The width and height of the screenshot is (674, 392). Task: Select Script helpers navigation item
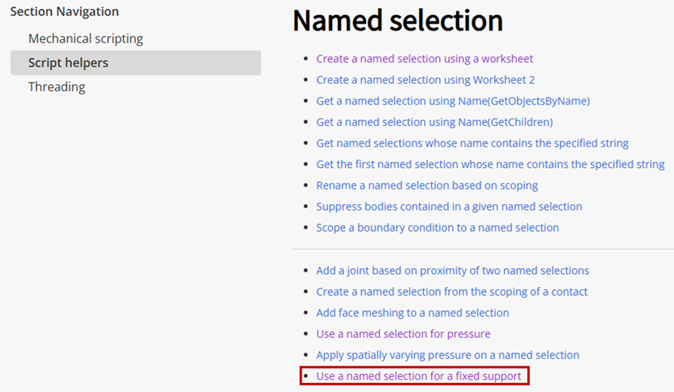pyautogui.click(x=135, y=63)
